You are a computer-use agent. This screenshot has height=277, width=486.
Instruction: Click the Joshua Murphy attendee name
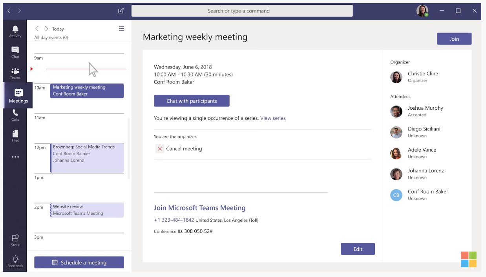pos(425,108)
